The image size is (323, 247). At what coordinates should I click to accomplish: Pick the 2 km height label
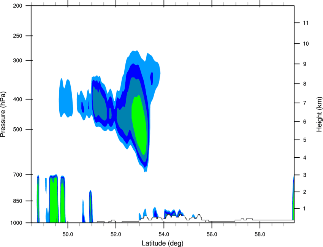tap(305, 192)
